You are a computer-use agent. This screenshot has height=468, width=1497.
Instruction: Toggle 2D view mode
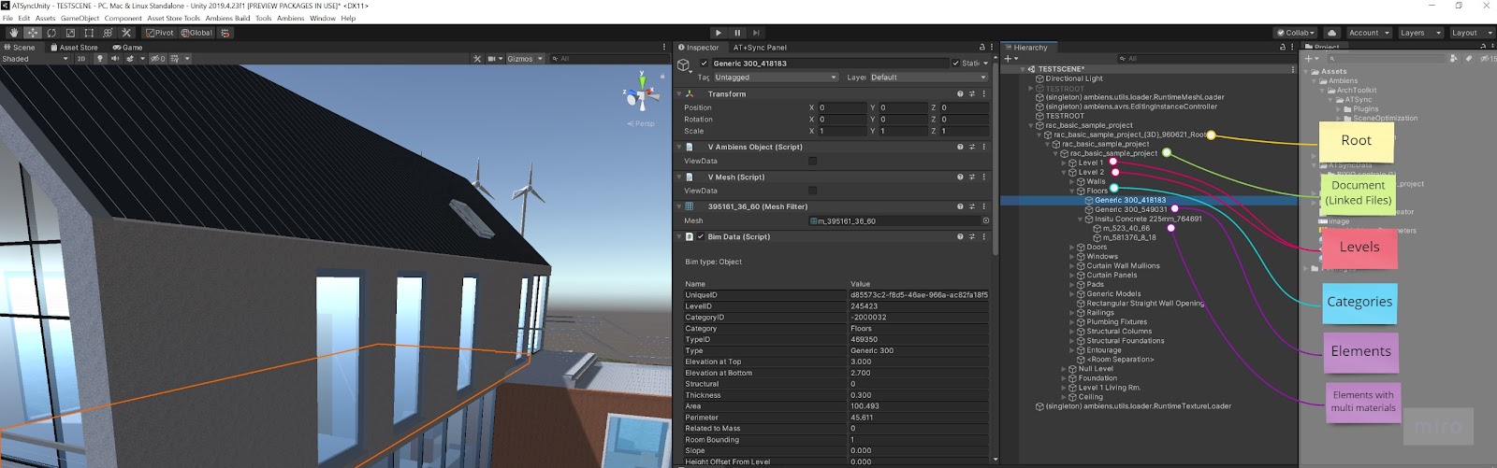[81, 59]
